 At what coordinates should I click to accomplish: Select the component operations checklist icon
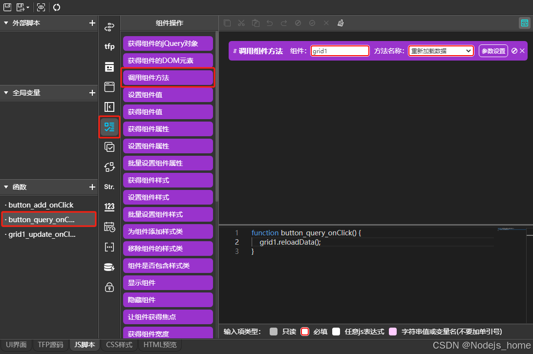[x=109, y=127]
